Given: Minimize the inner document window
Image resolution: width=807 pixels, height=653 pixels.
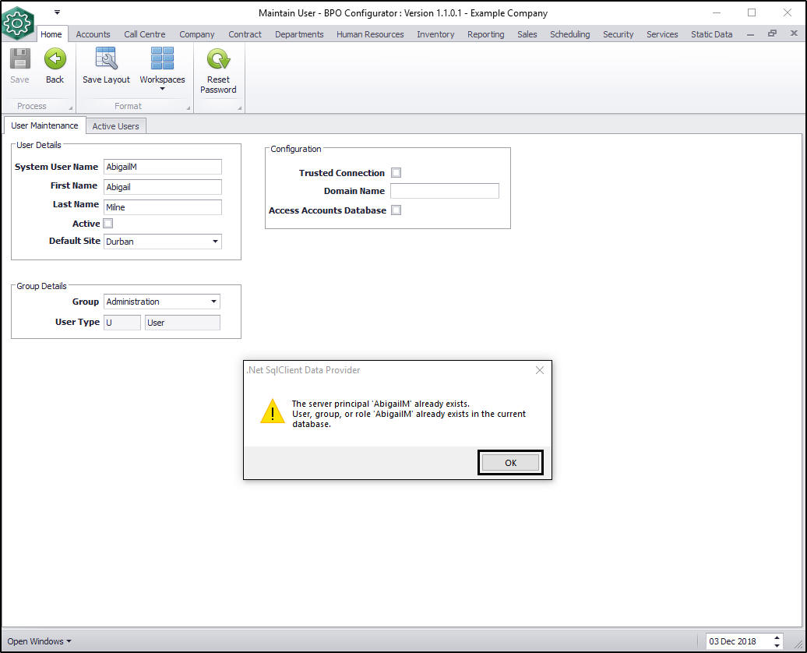Looking at the screenshot, I should point(750,34).
